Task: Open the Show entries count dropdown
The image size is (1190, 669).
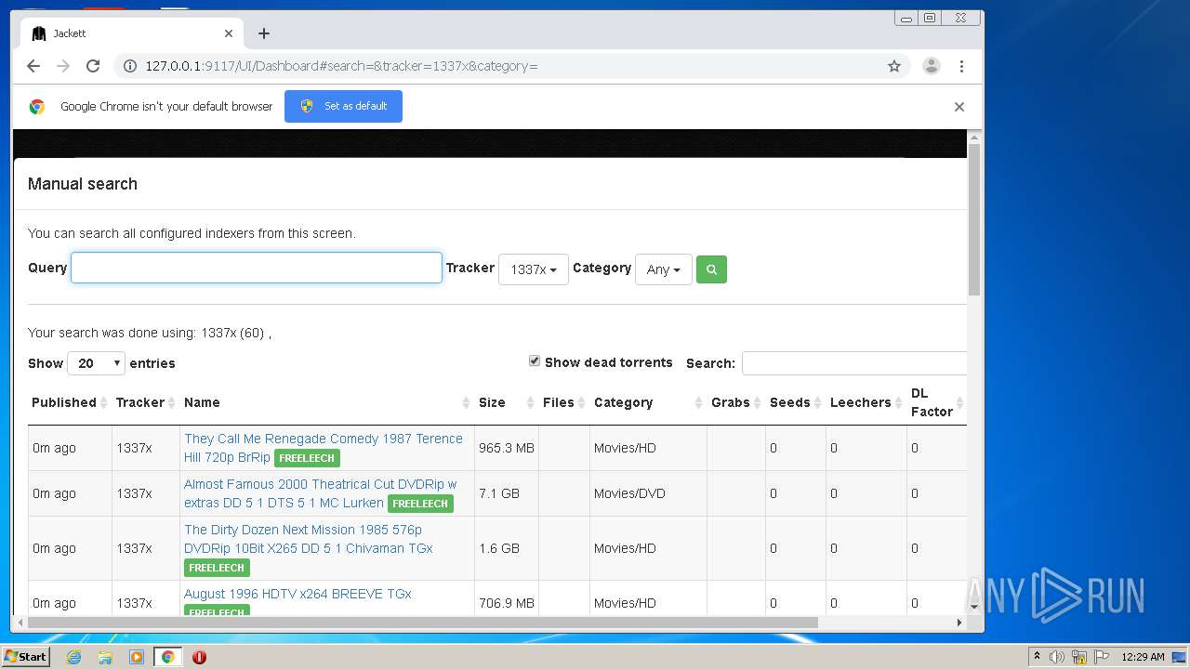Action: (97, 363)
